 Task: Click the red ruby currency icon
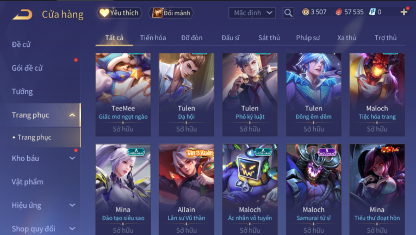(339, 12)
